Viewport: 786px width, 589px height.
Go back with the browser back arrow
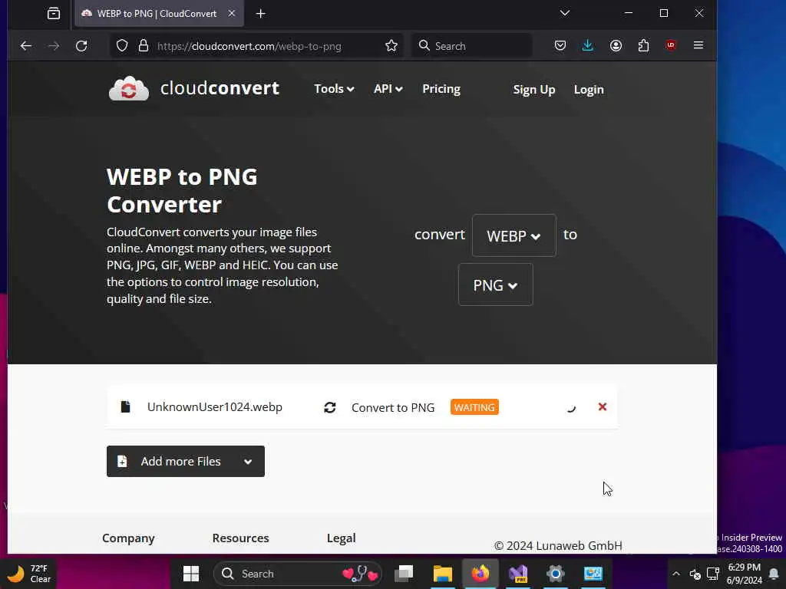pyautogui.click(x=26, y=46)
